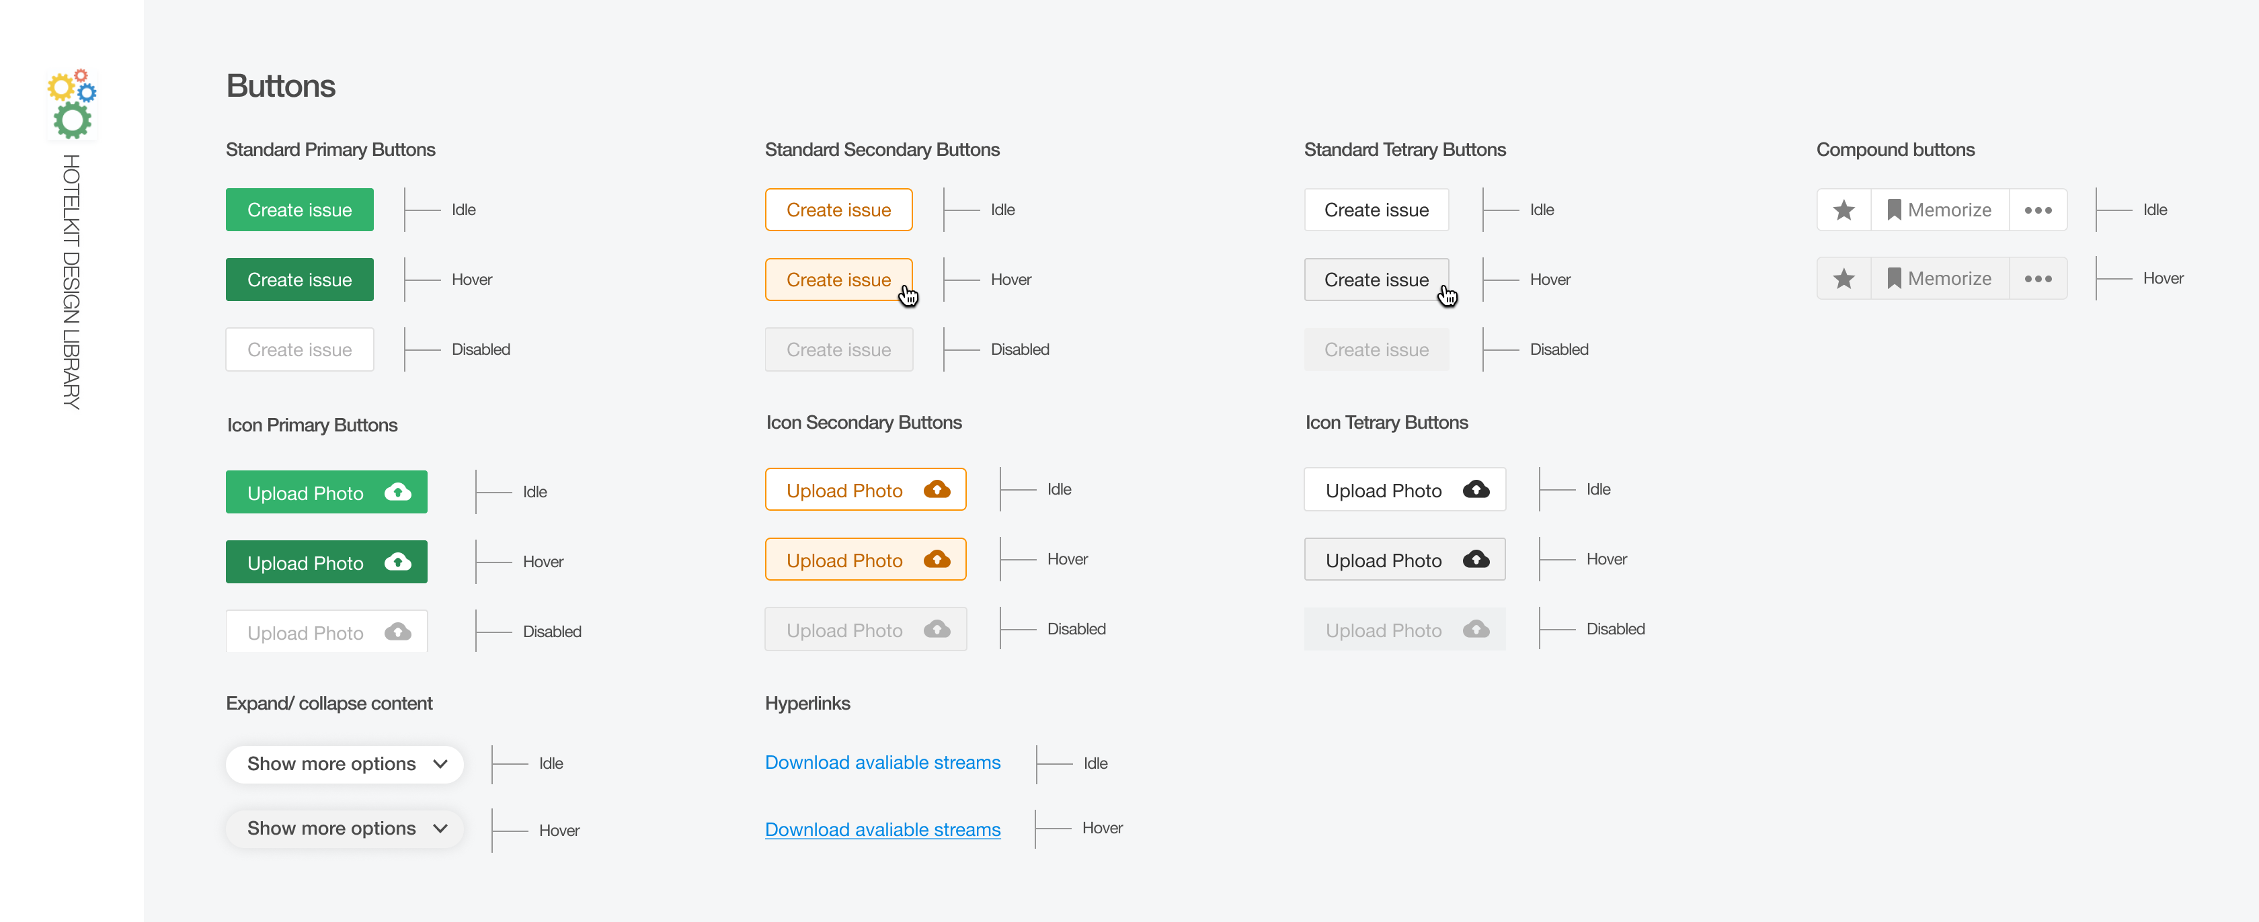Screen dimensions: 2259x922
Task: Expand hover-state 'Show more options' dropdown
Action: [x=440, y=828]
